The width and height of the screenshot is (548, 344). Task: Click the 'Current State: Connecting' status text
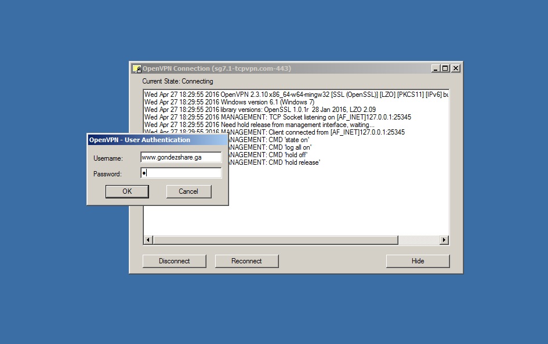(177, 81)
